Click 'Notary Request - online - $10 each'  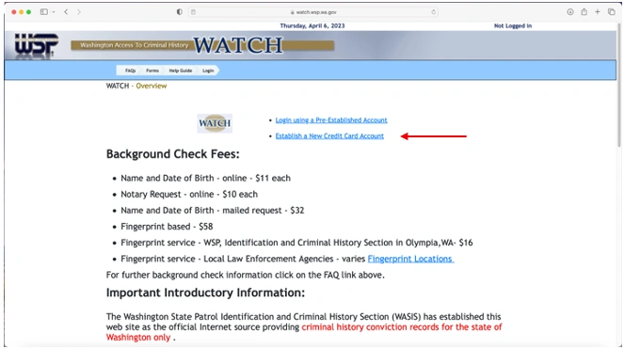[x=189, y=194]
